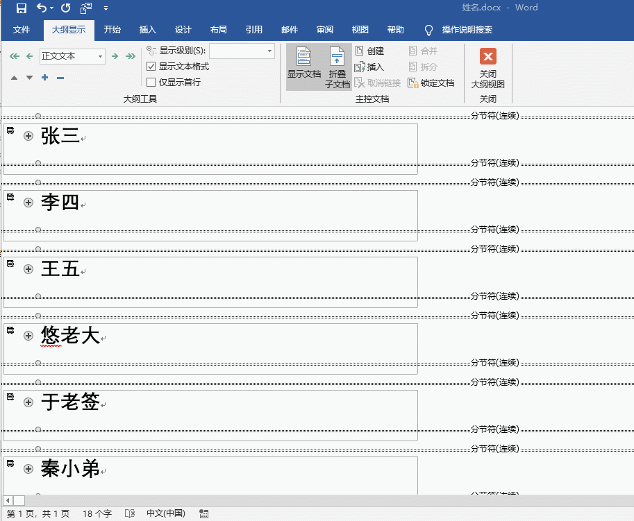Image resolution: width=634 pixels, height=521 pixels.
Task: Switch to the 开始 ribbon tab
Action: 113,30
